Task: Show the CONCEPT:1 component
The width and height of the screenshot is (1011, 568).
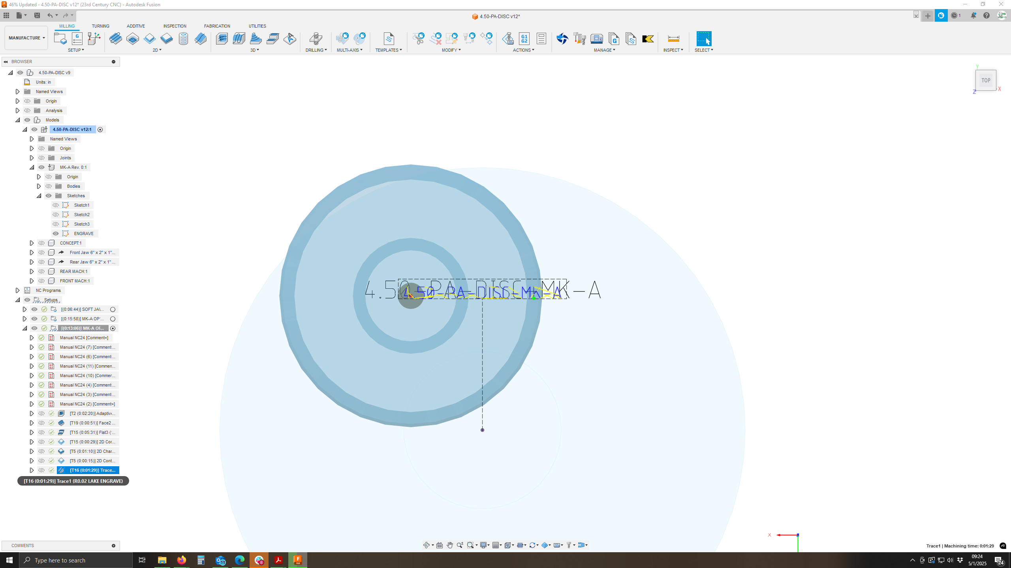Action: click(x=41, y=243)
